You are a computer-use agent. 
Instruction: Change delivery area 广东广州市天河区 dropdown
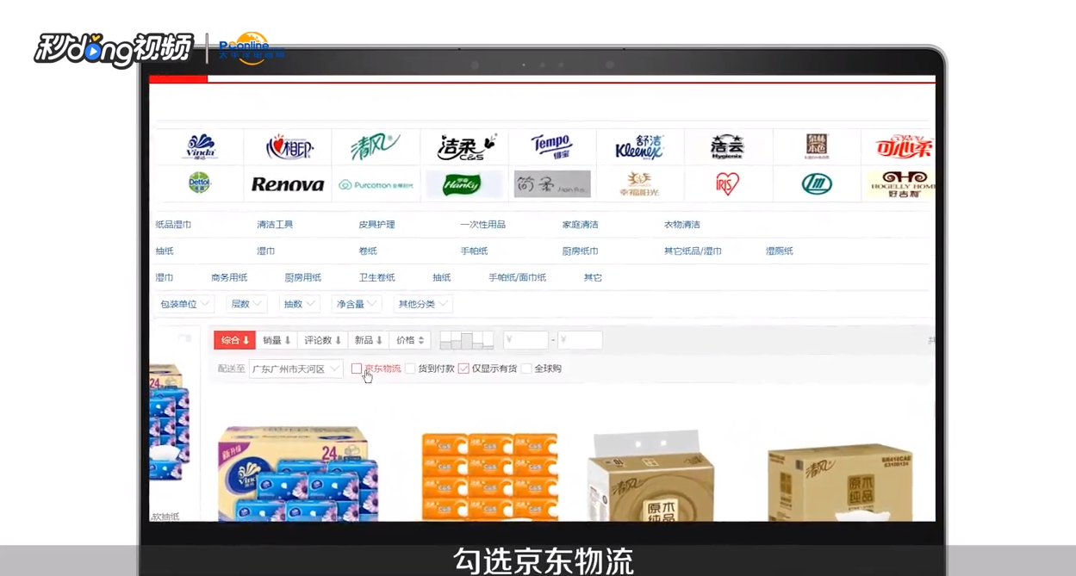tap(295, 369)
